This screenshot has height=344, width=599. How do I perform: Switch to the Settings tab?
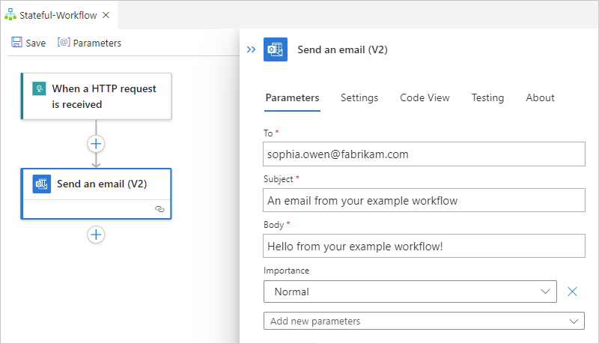click(359, 97)
